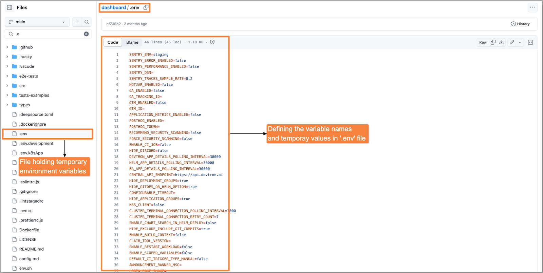543x273 pixels.
Task: Expand the .github folder
Action: (x=7, y=47)
